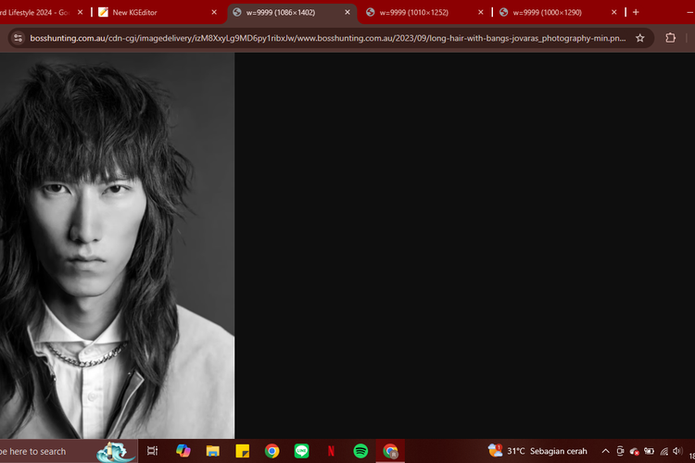Viewport: 695px width, 463px height.
Task: View site information icon in address bar
Action: [x=17, y=38]
